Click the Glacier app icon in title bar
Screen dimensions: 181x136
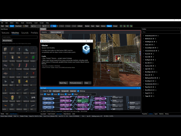(x=1, y=20)
